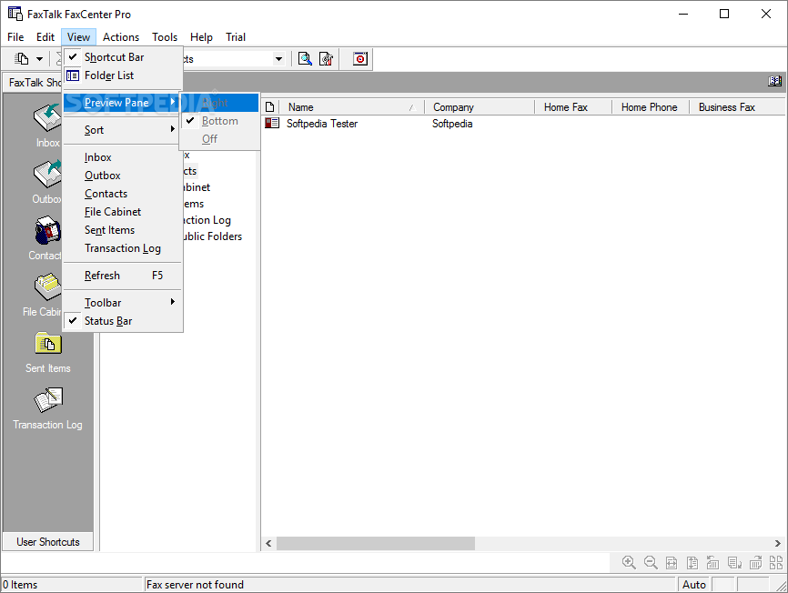Click the Zoom Out preview icon
This screenshot has height=593, width=788.
click(651, 562)
